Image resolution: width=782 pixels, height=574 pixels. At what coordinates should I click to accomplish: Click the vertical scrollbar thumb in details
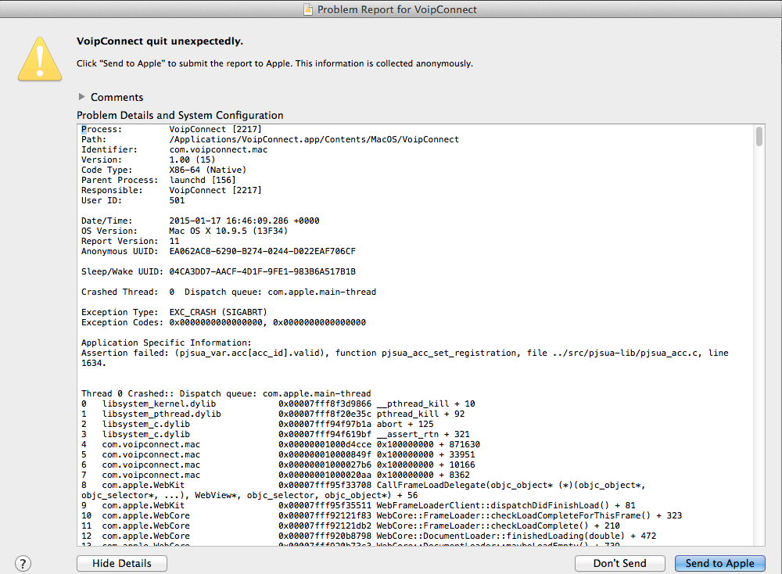point(759,136)
